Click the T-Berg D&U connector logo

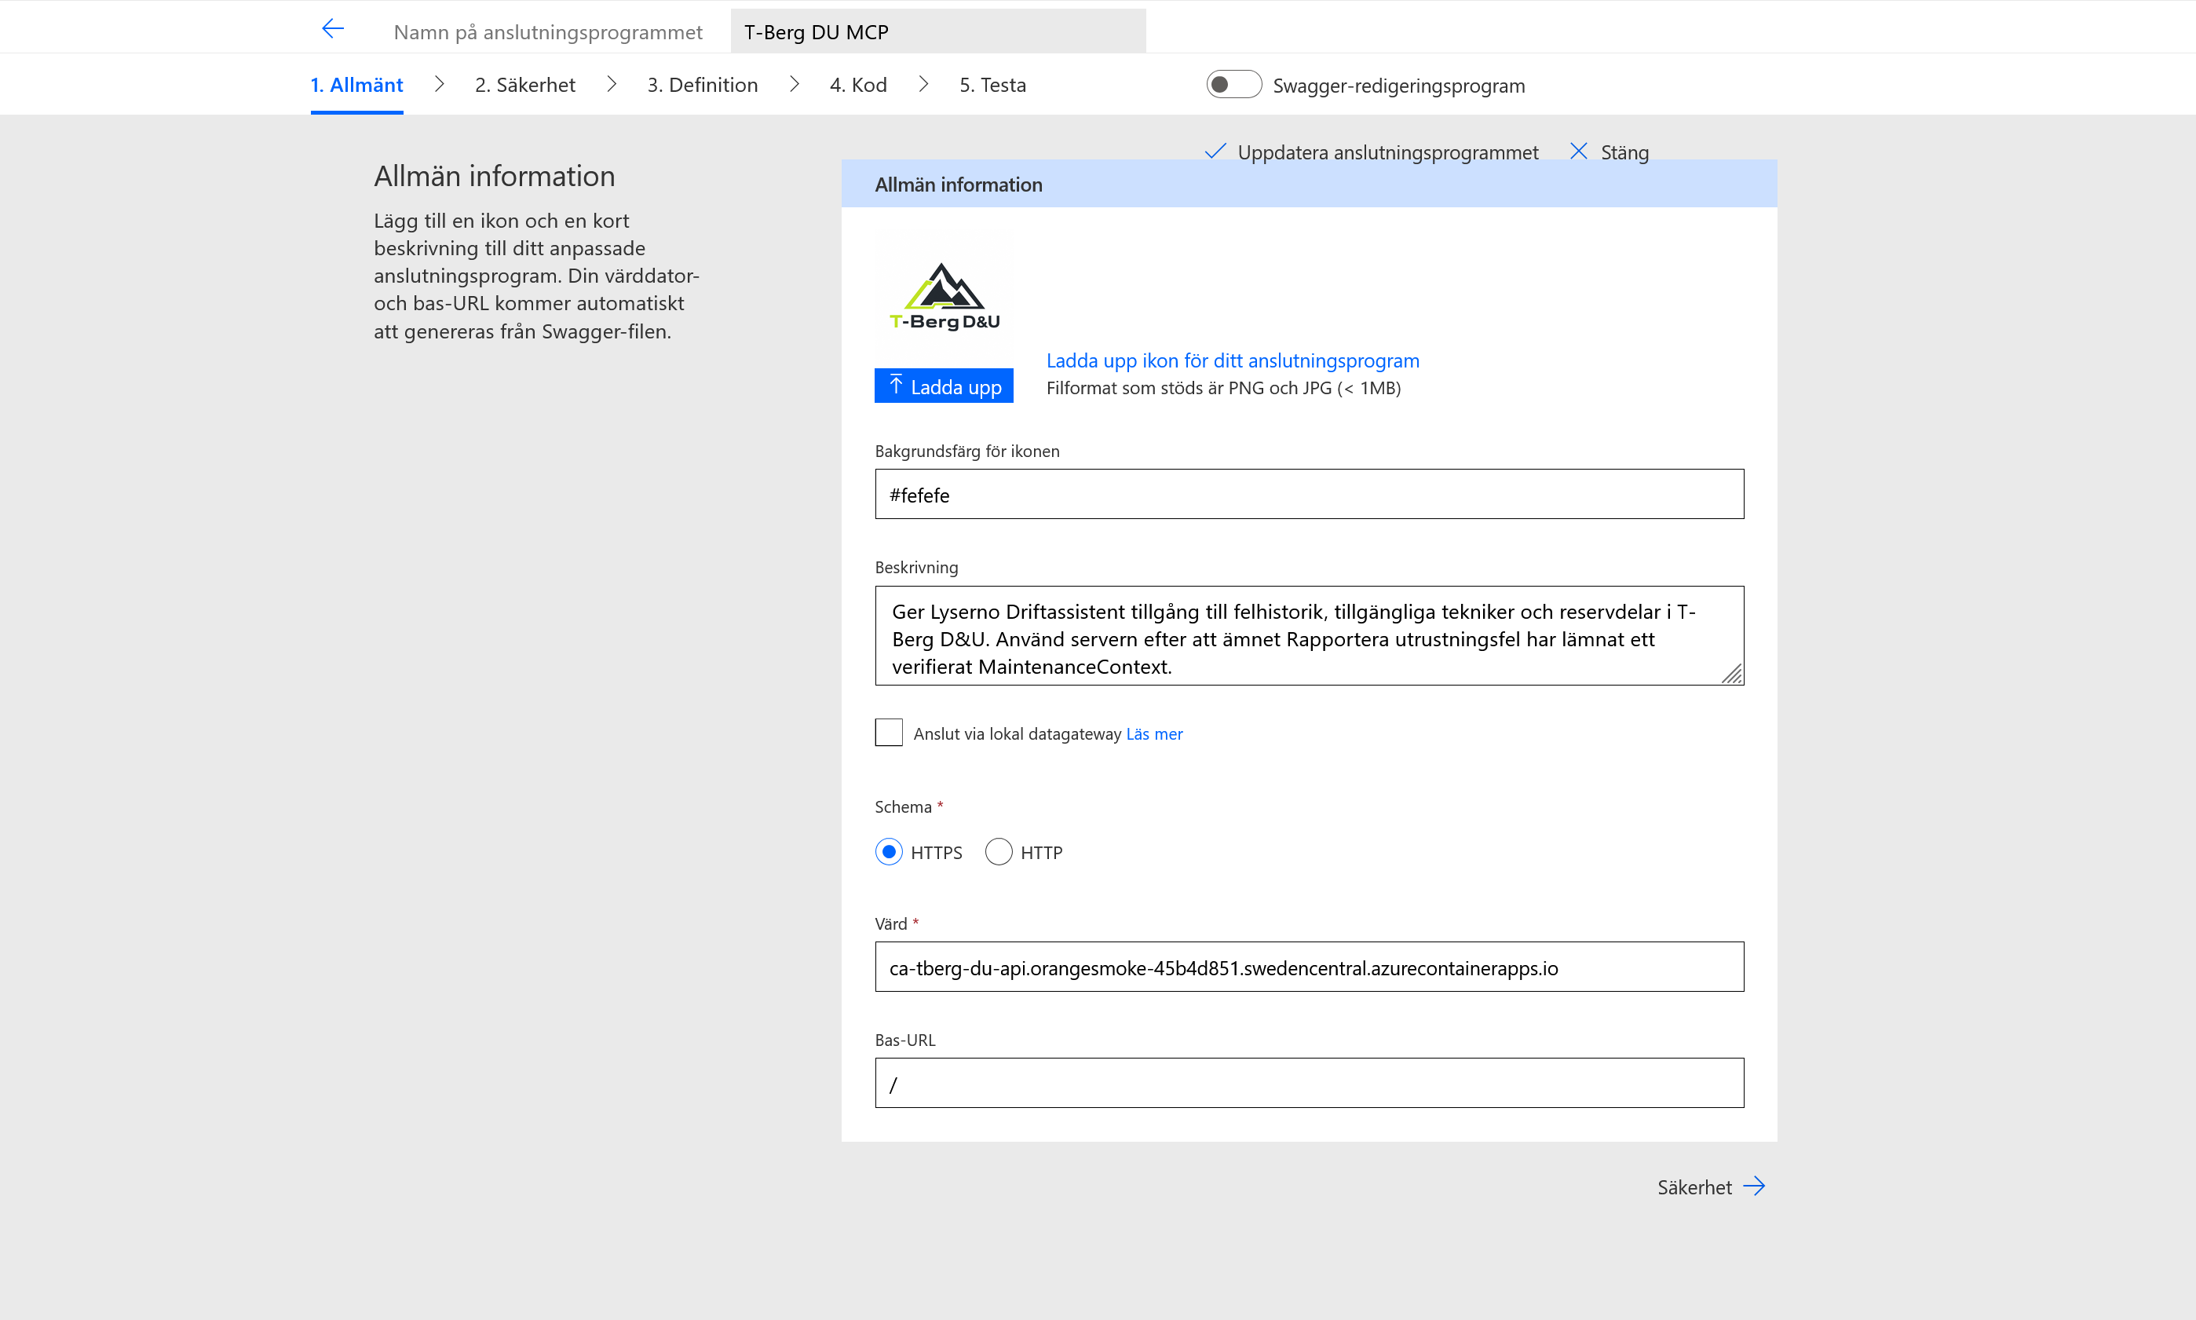pyautogui.click(x=945, y=296)
